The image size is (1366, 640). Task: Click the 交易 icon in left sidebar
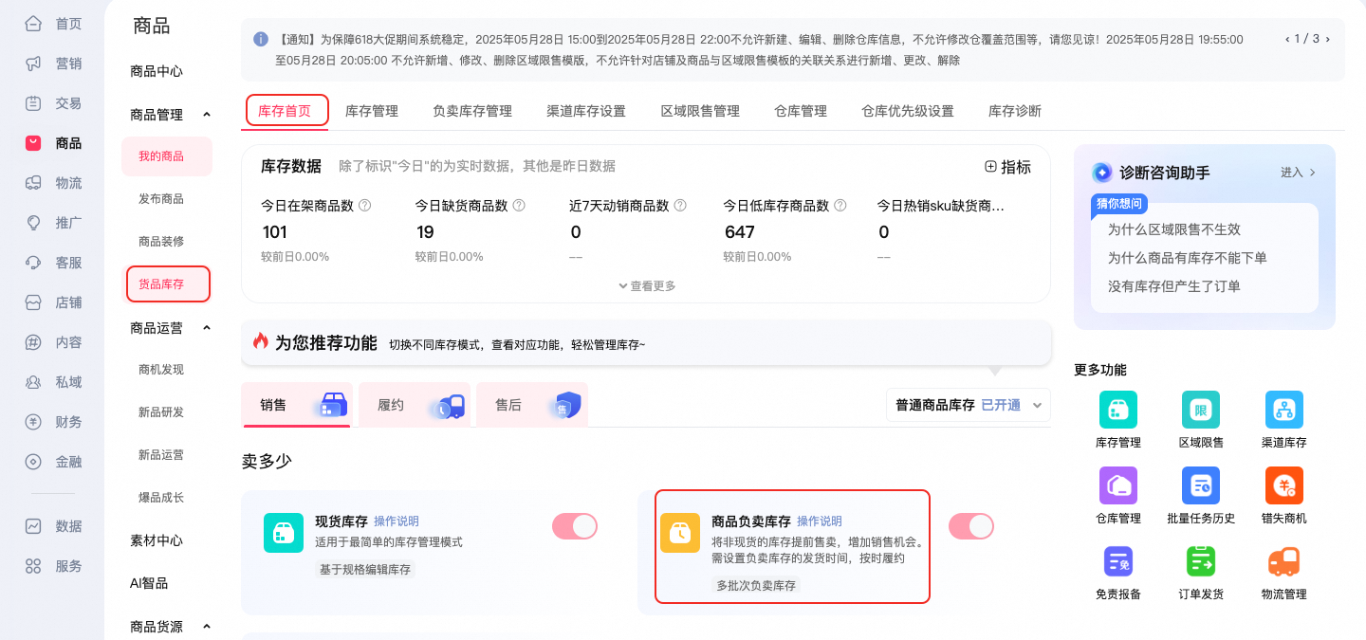(33, 103)
